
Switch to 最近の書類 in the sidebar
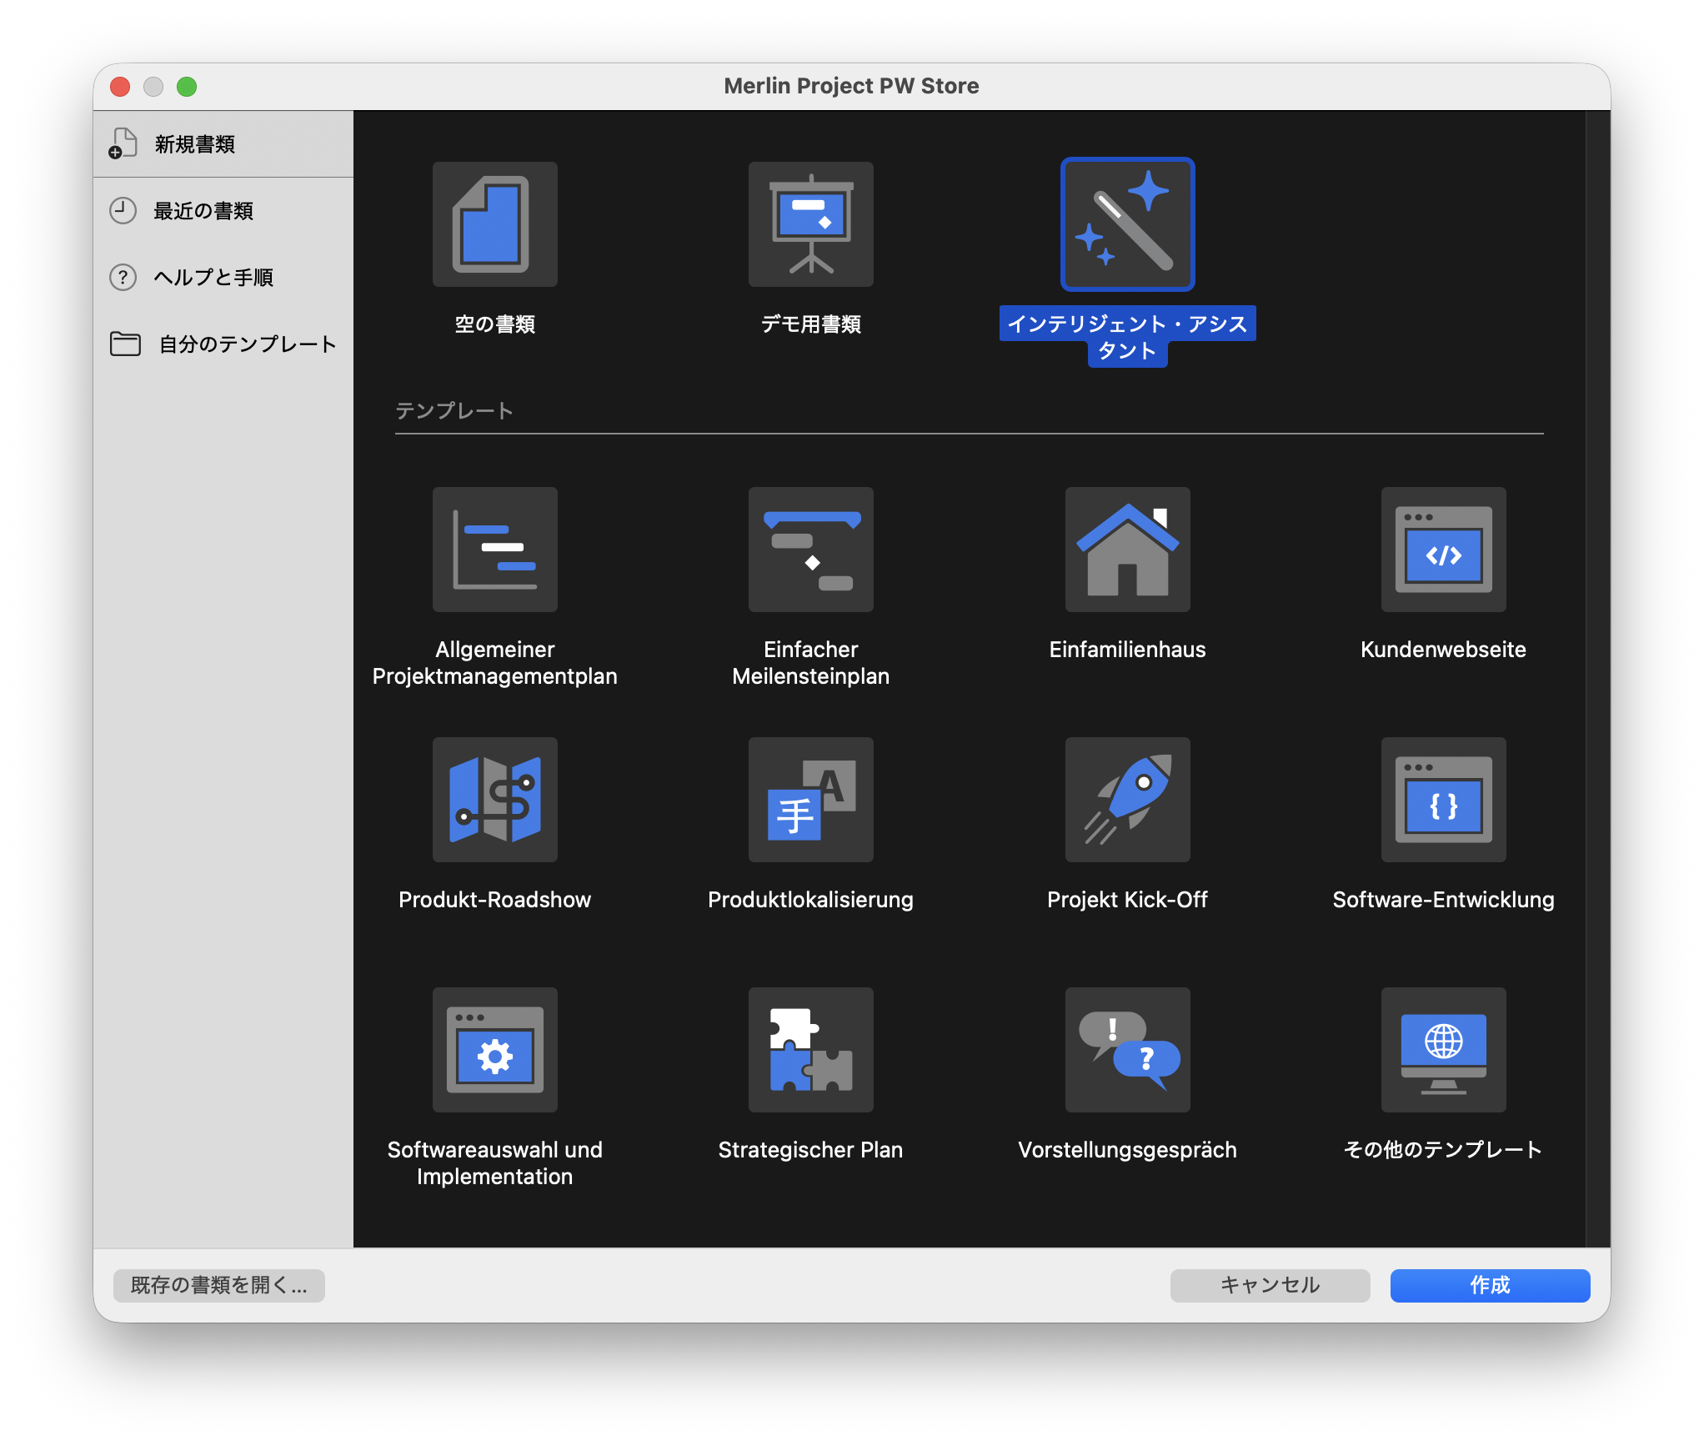point(223,211)
